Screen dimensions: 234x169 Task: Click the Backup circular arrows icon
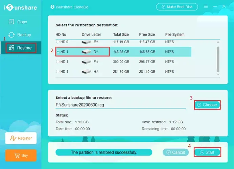pyautogui.click(x=11, y=35)
